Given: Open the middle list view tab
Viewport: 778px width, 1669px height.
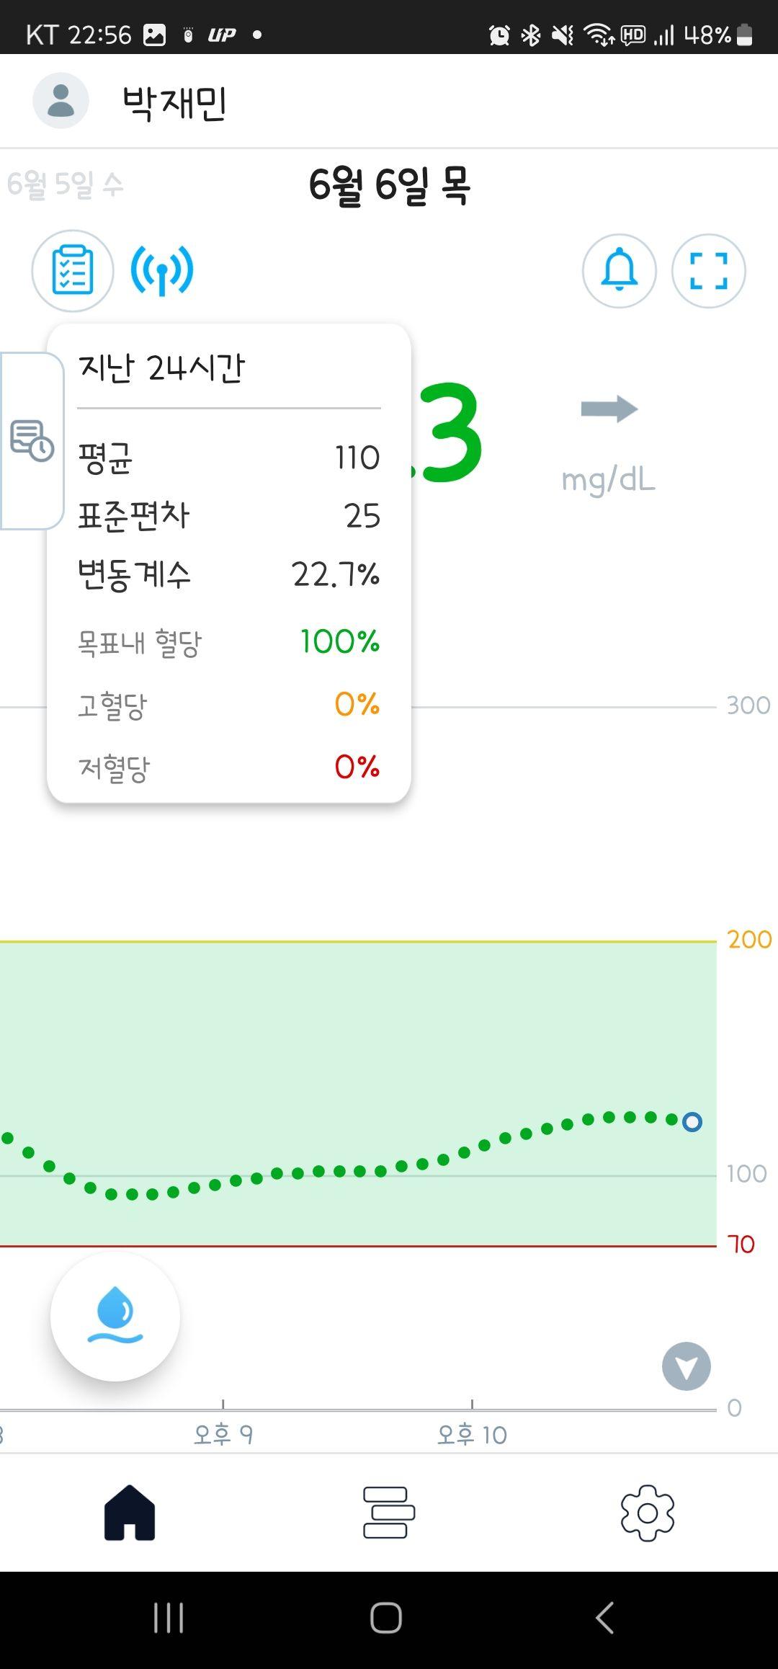Looking at the screenshot, I should [389, 1513].
